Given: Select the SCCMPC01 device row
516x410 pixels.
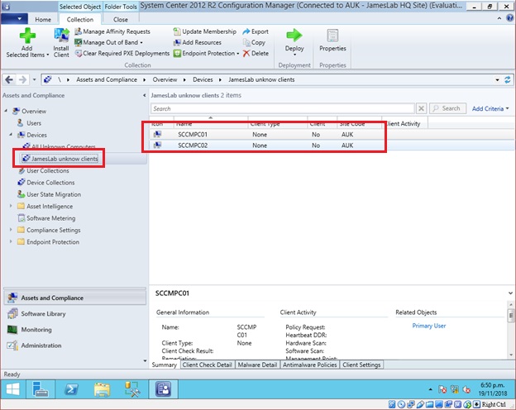Looking at the screenshot, I should tap(332, 135).
